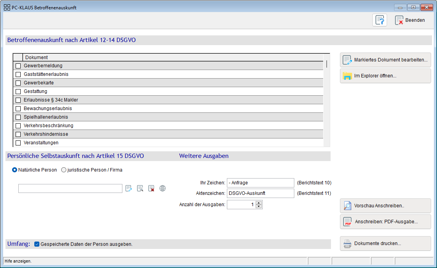Export Anschreiben as PDF-Ausgabe

(x=385, y=222)
